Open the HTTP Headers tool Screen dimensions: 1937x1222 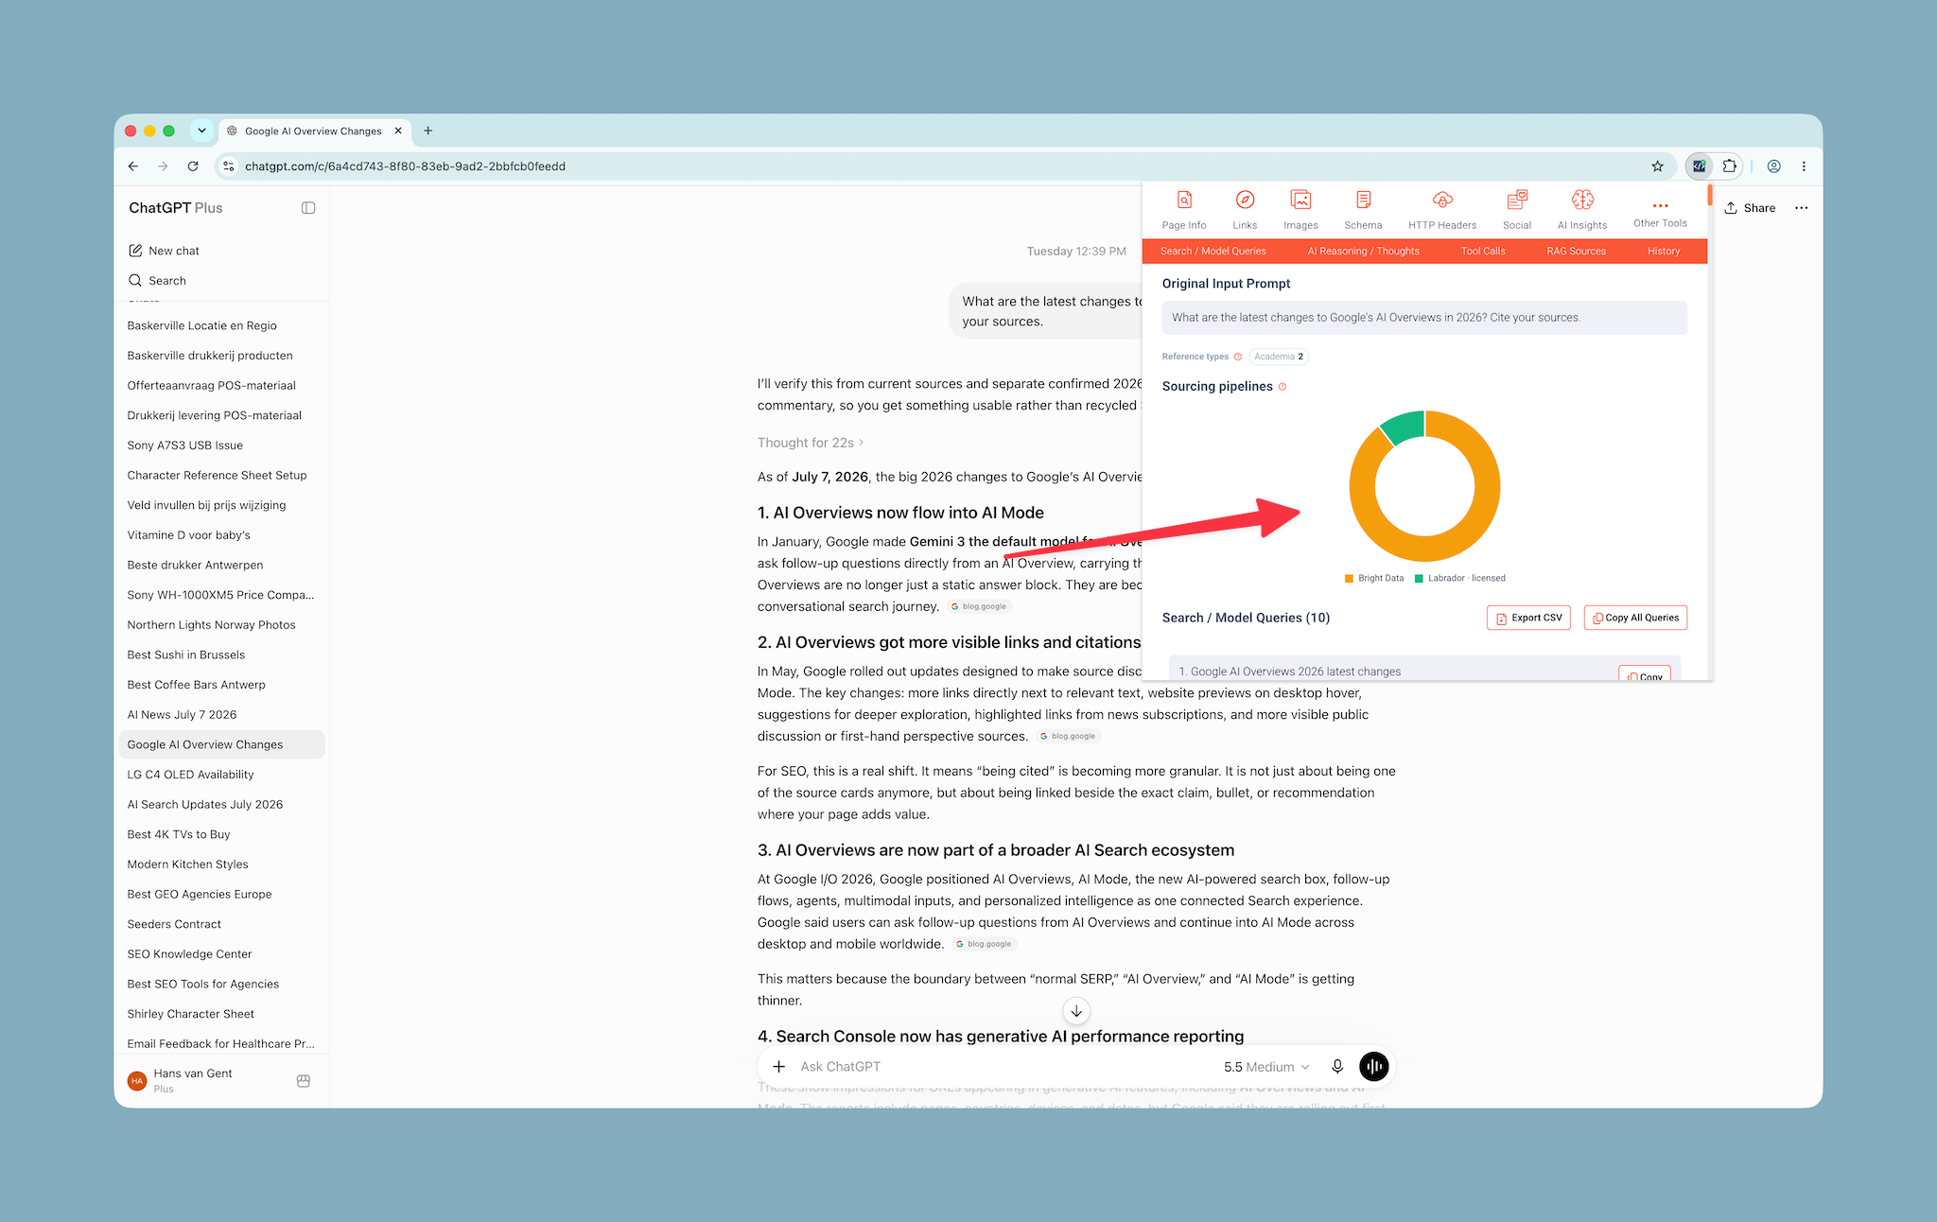(1441, 210)
